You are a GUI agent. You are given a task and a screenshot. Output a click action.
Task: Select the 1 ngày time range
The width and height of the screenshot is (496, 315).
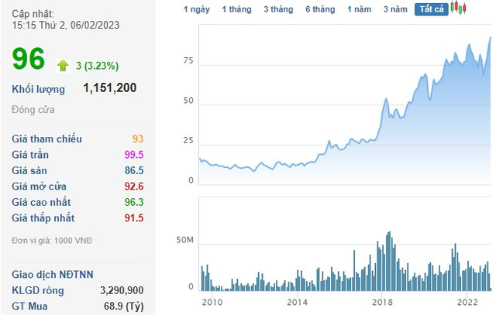196,9
